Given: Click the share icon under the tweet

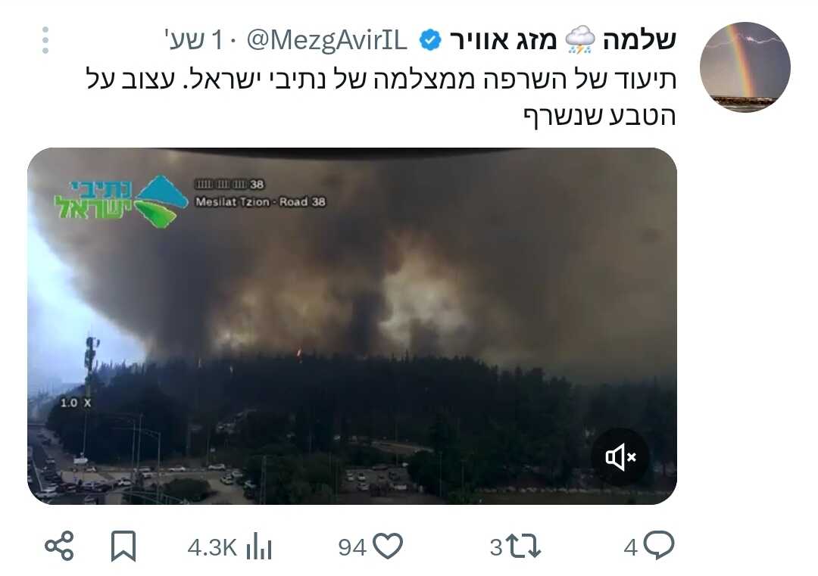Looking at the screenshot, I should click(60, 546).
